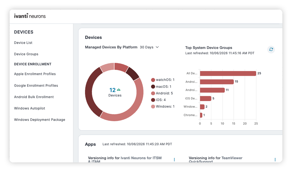This screenshot has width=292, height=172.
Task: Select the iOS legend color dot
Action: click(x=153, y=100)
